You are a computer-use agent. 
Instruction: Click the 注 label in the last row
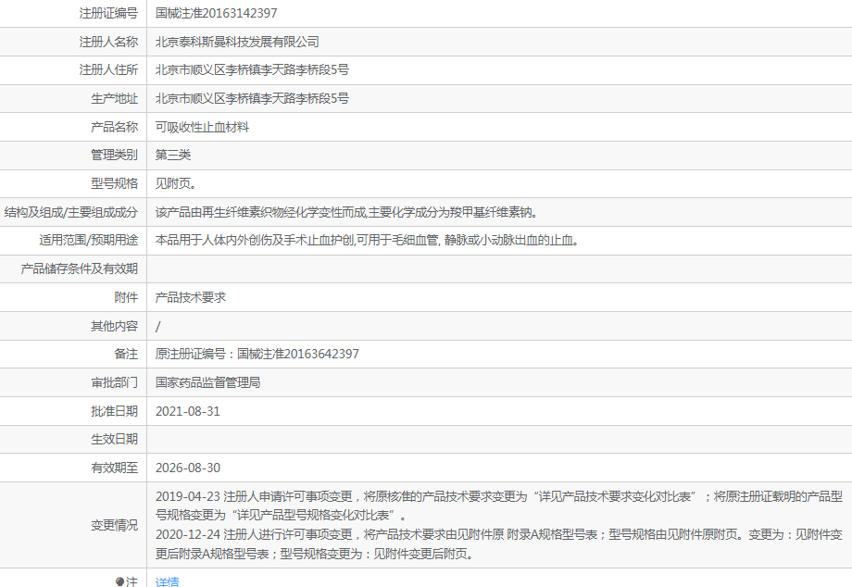(132, 582)
